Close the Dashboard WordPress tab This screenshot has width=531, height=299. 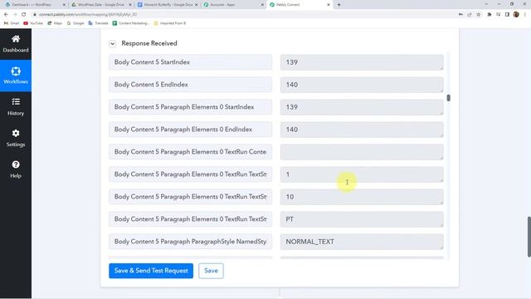(64, 5)
